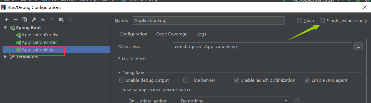The width and height of the screenshot is (371, 103).
Task: Uncheck Enable launch optimization
Action: (x=237, y=80)
